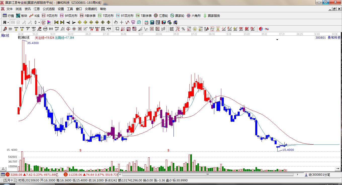Image resolution: width=342 pixels, height=185 pixels.
Task: Click the small black triangle above chart
Action: tap(277, 40)
